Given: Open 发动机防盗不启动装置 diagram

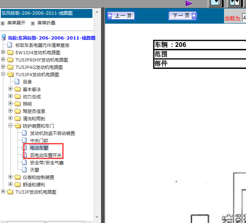Looking at the screenshot, I should [x=53, y=133].
